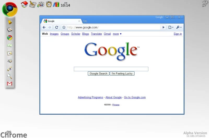Click the newspaper icon in sidebar
The width and height of the screenshot is (209, 138).
[10, 61]
